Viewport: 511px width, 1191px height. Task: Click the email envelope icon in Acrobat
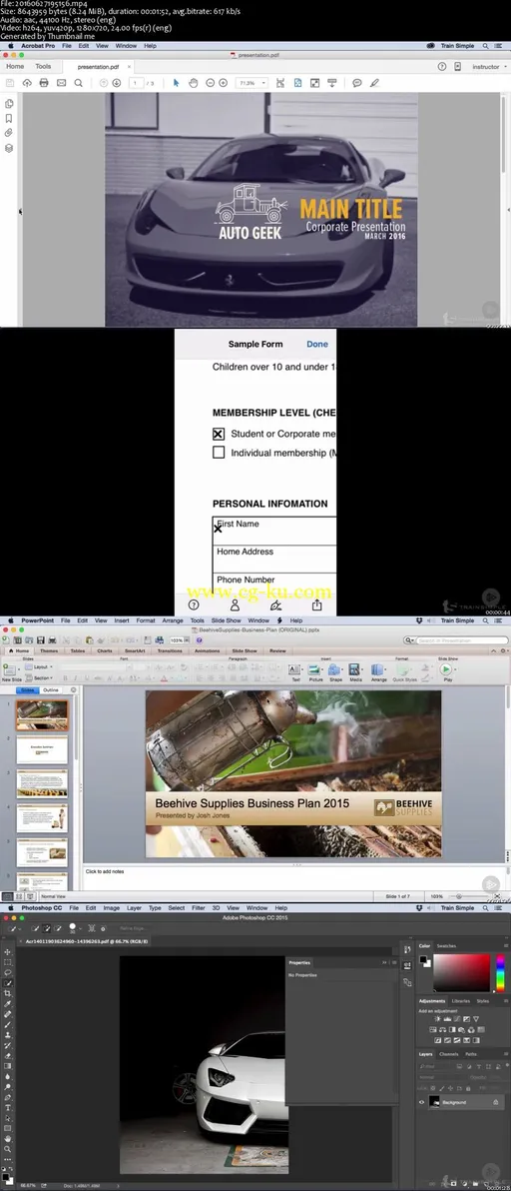pyautogui.click(x=62, y=83)
